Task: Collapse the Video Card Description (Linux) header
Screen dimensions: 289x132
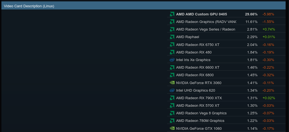Action: pyautogui.click(x=29, y=6)
